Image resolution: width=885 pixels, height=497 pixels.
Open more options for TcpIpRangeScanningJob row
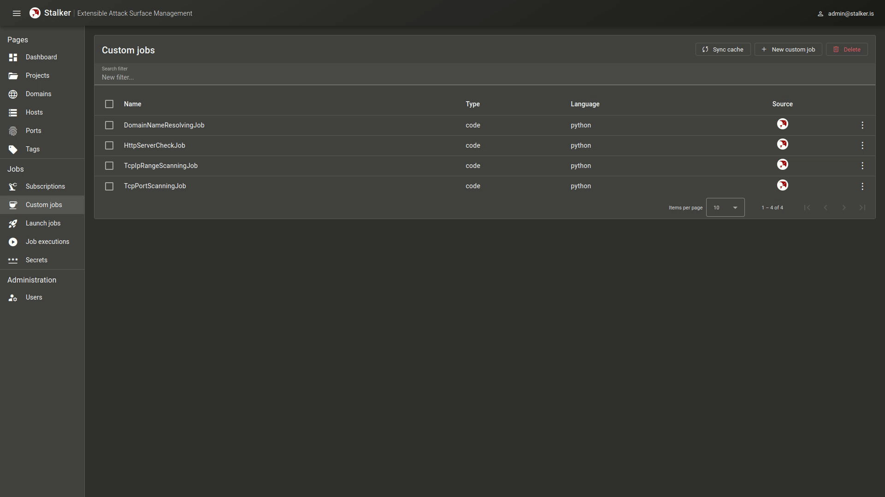(862, 166)
